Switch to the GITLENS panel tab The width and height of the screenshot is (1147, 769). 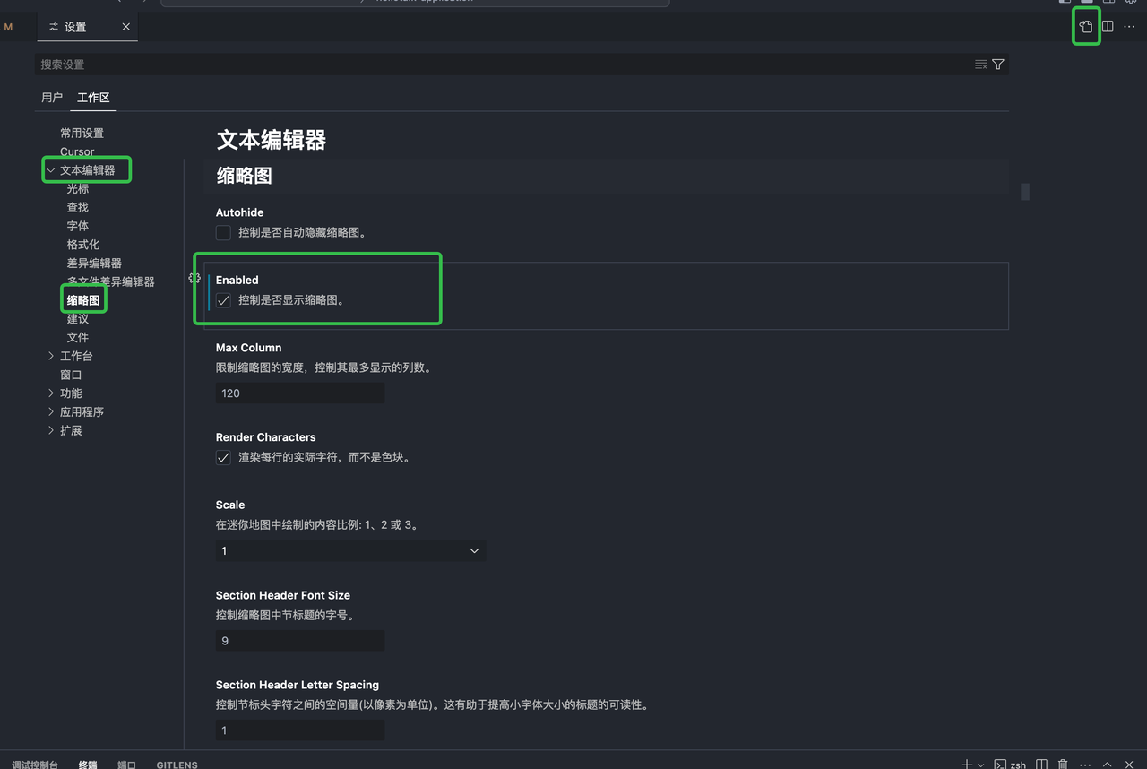coord(177,765)
